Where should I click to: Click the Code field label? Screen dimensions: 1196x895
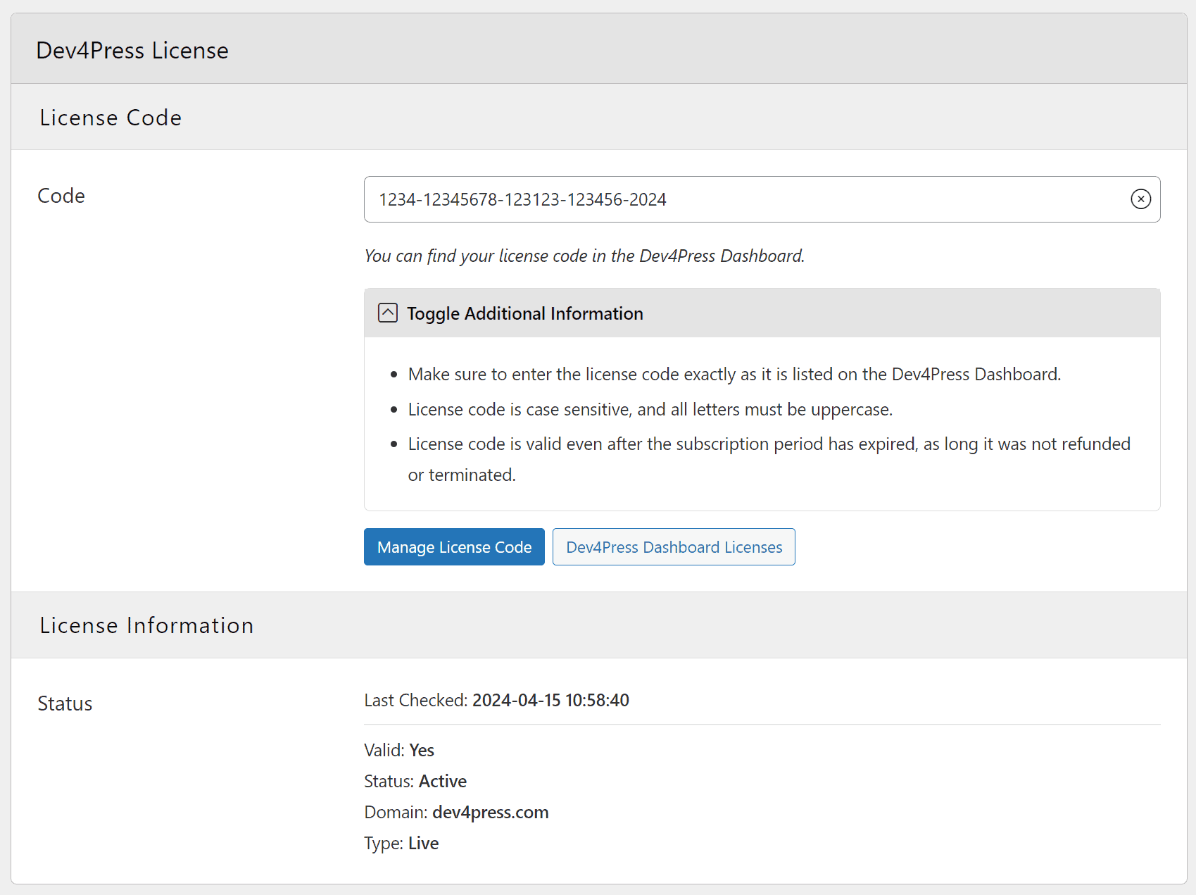61,196
